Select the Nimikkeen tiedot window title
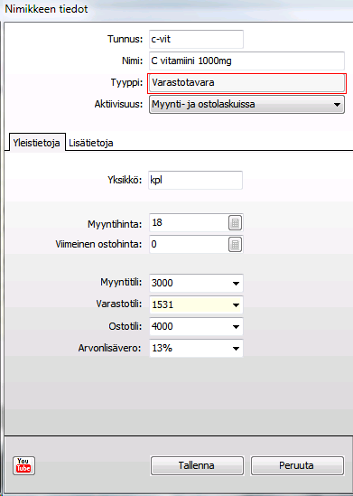The width and height of the screenshot is (353, 496). [x=46, y=9]
